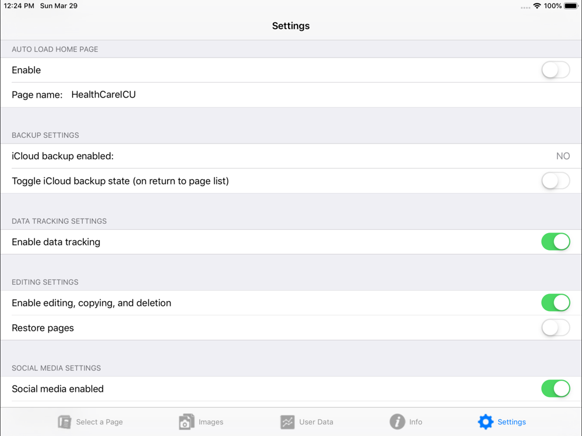Select the Select a Page tab label
The height and width of the screenshot is (436, 582).
point(100,422)
